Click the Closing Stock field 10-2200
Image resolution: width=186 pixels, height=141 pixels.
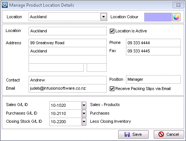click(66, 122)
